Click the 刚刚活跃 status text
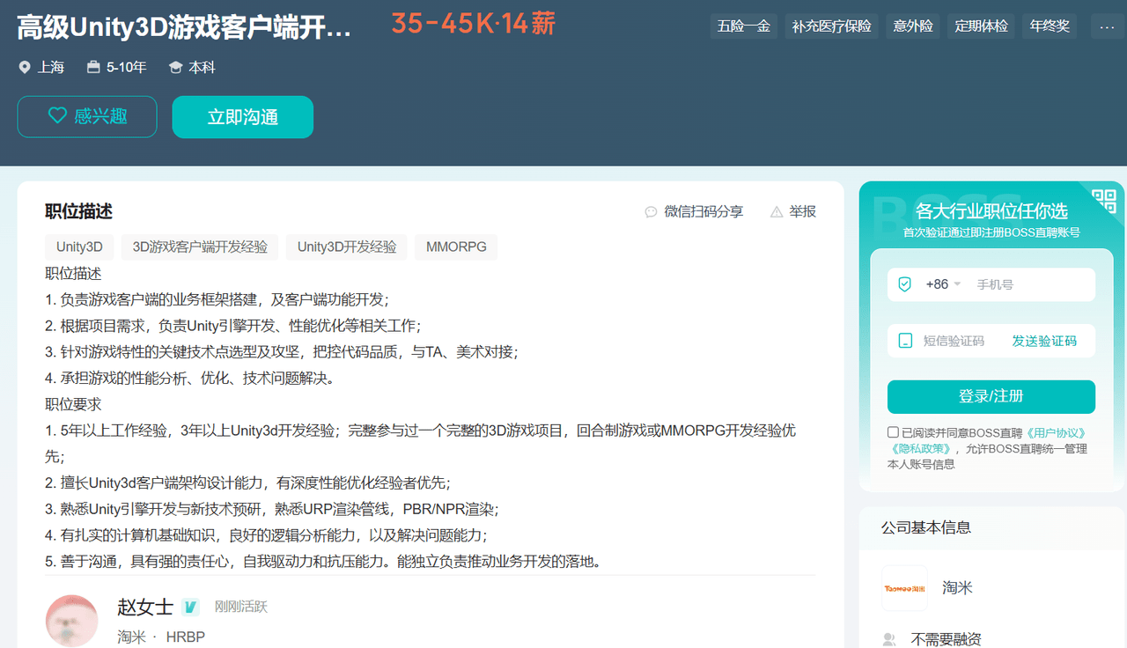The width and height of the screenshot is (1127, 648). [240, 607]
